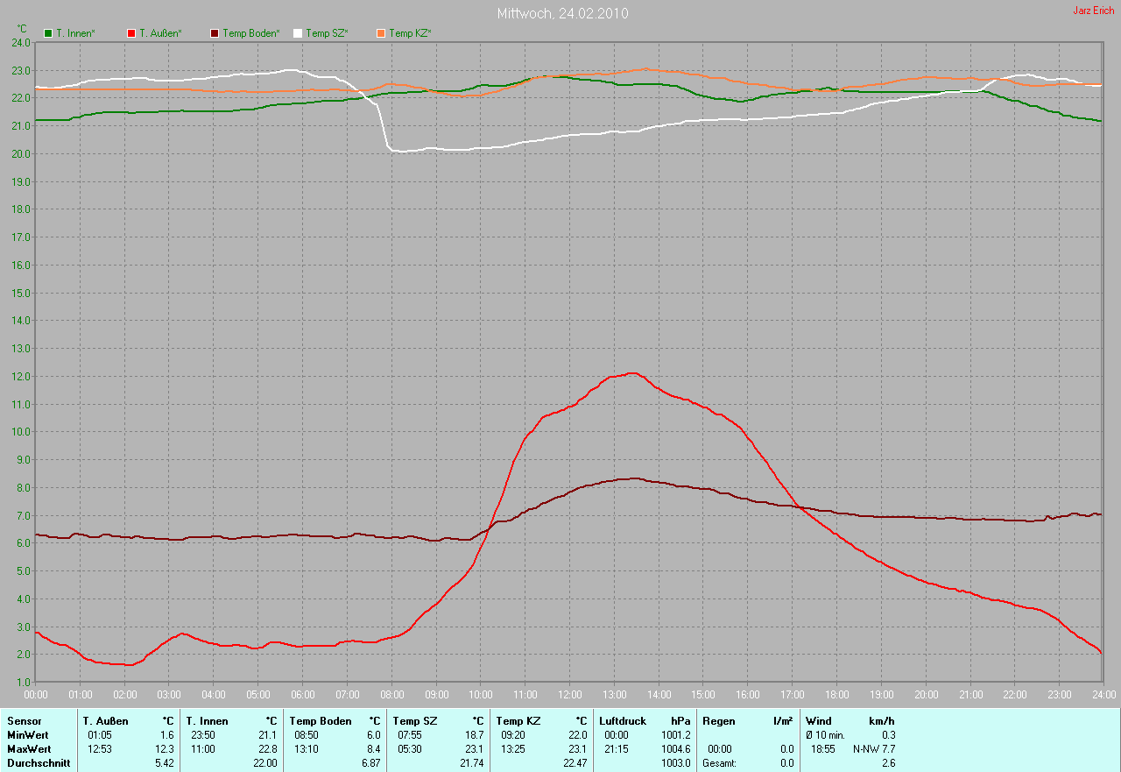Click the T. Innen minimum time 23:50

click(204, 735)
